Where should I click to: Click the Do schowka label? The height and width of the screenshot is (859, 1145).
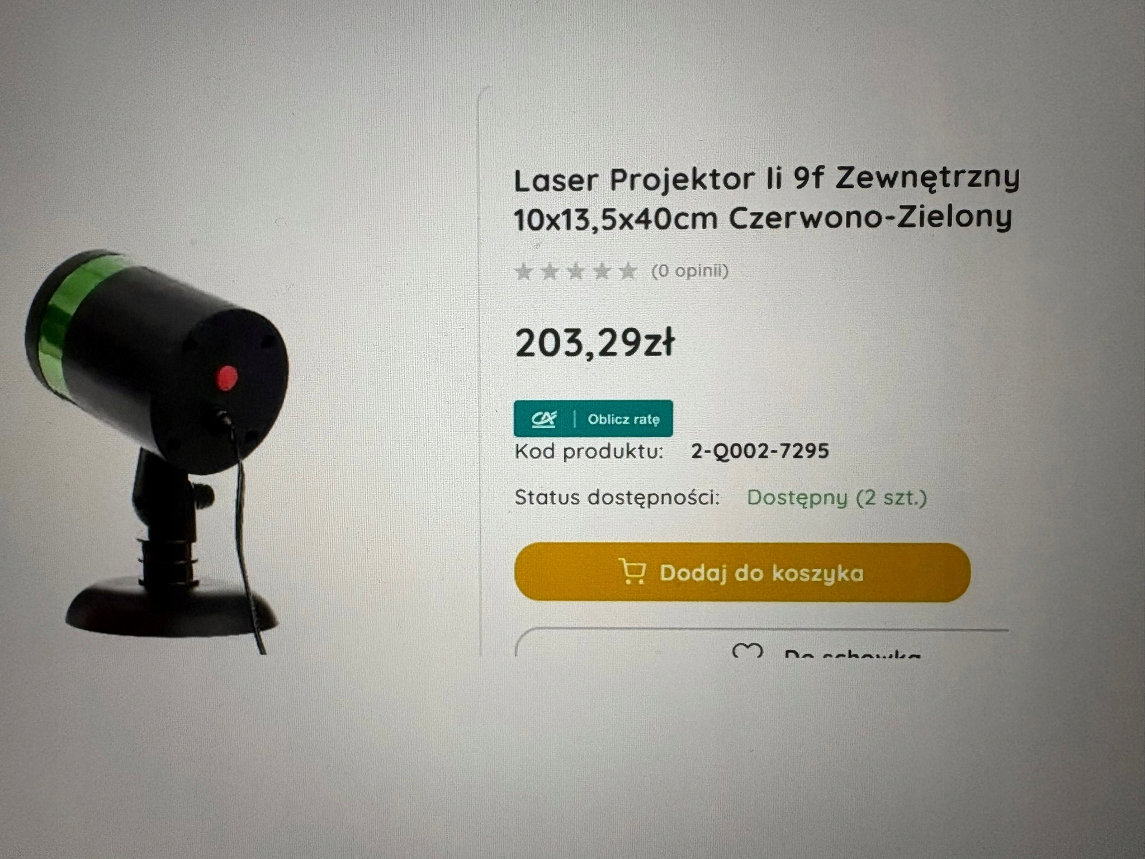point(852,653)
